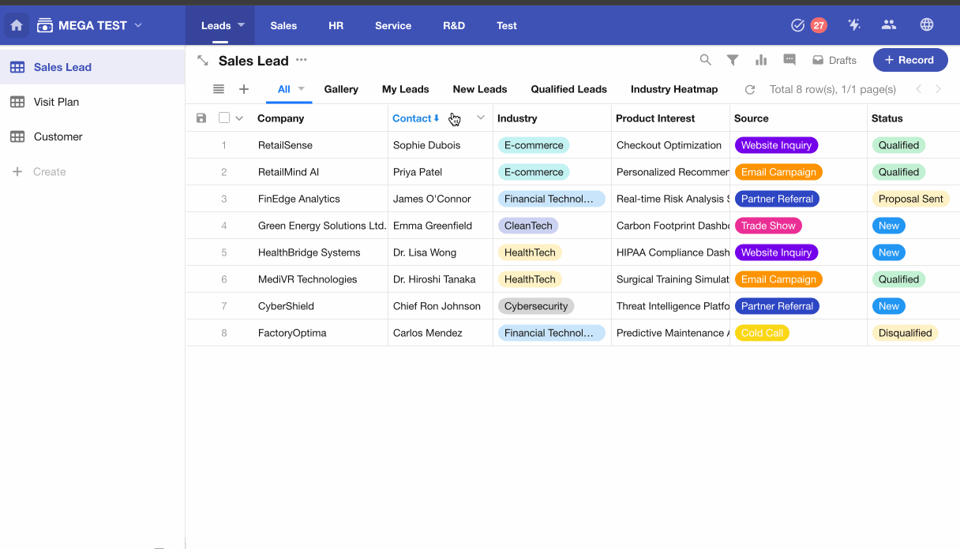Screen dimensions: 960x549
Task: Expand the All view options arrow
Action: tap(301, 89)
